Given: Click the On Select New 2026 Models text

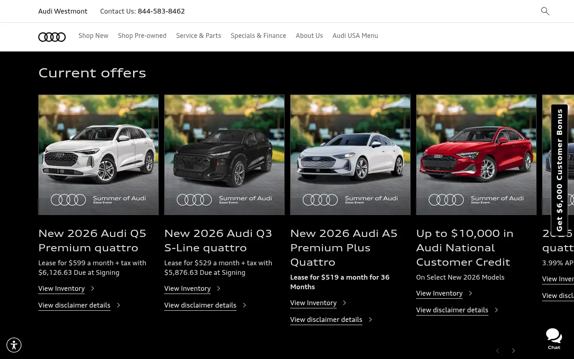Looking at the screenshot, I should (460, 277).
